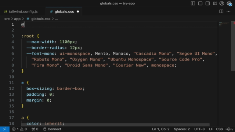This screenshot has height=132, width=235.
Task: Click the inherit value on line 18
Action: 53,124
